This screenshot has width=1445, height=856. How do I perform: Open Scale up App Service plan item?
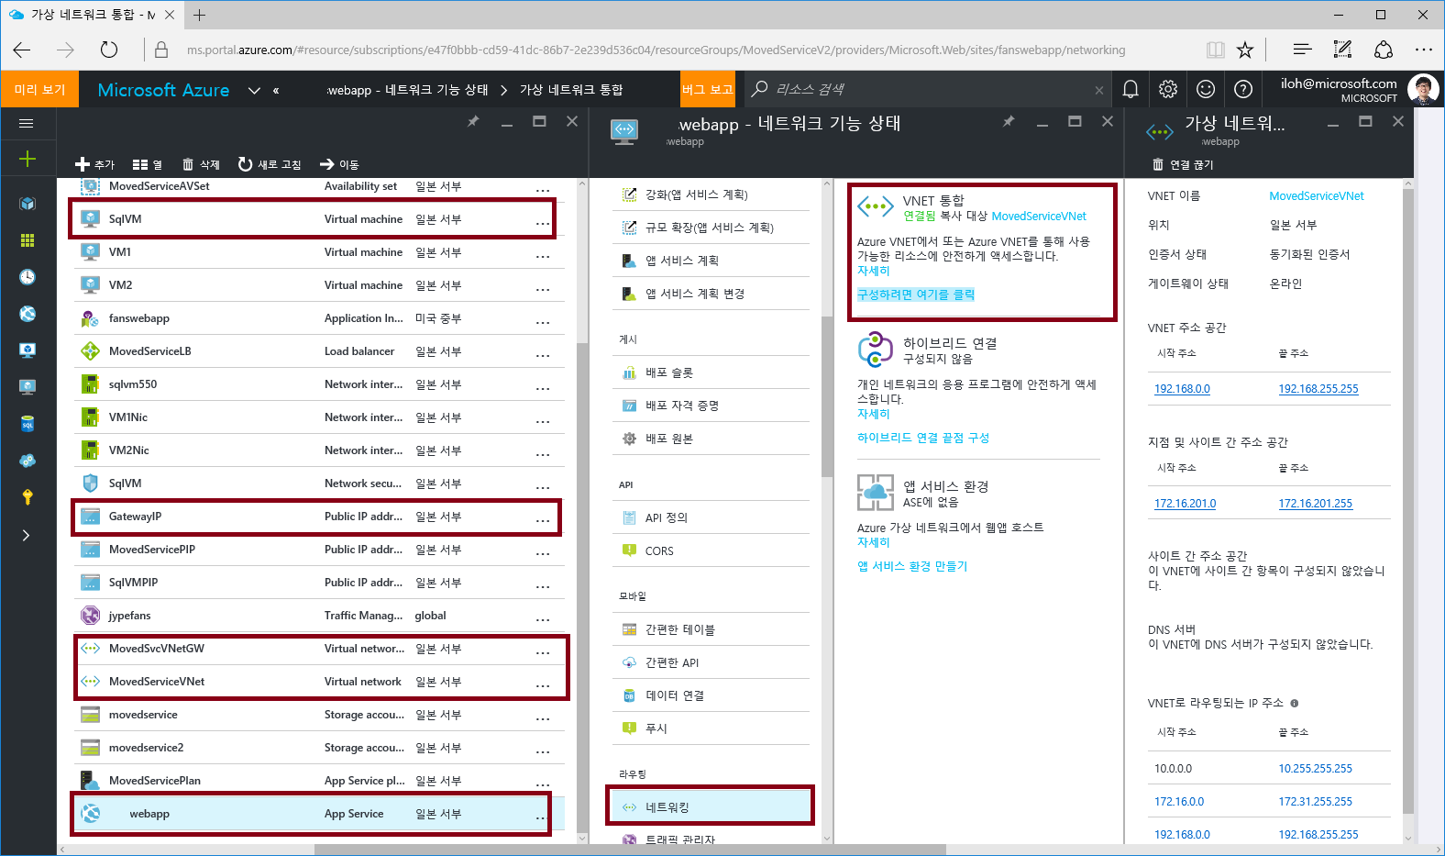click(x=711, y=195)
